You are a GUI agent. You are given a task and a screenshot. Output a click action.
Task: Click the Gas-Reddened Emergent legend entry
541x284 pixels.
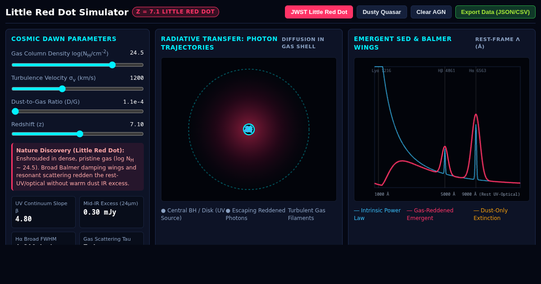[430, 214]
